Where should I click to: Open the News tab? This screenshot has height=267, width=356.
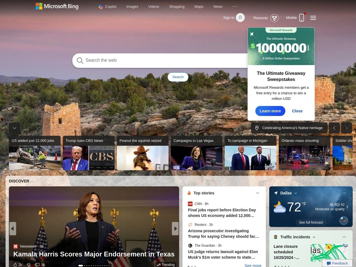(x=218, y=7)
